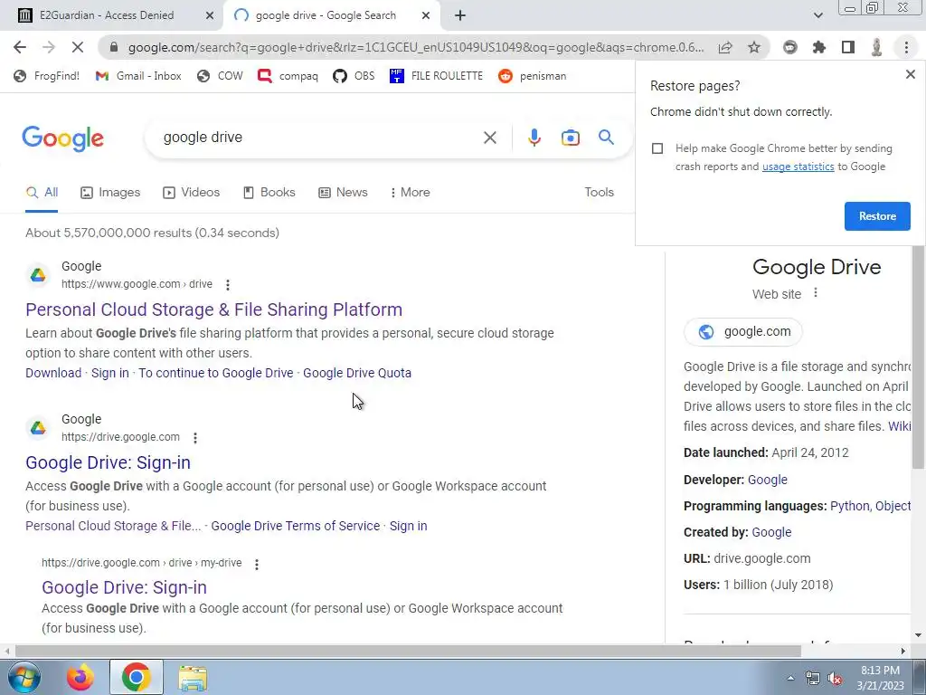Open Chrome's three-dot menu

point(906,47)
